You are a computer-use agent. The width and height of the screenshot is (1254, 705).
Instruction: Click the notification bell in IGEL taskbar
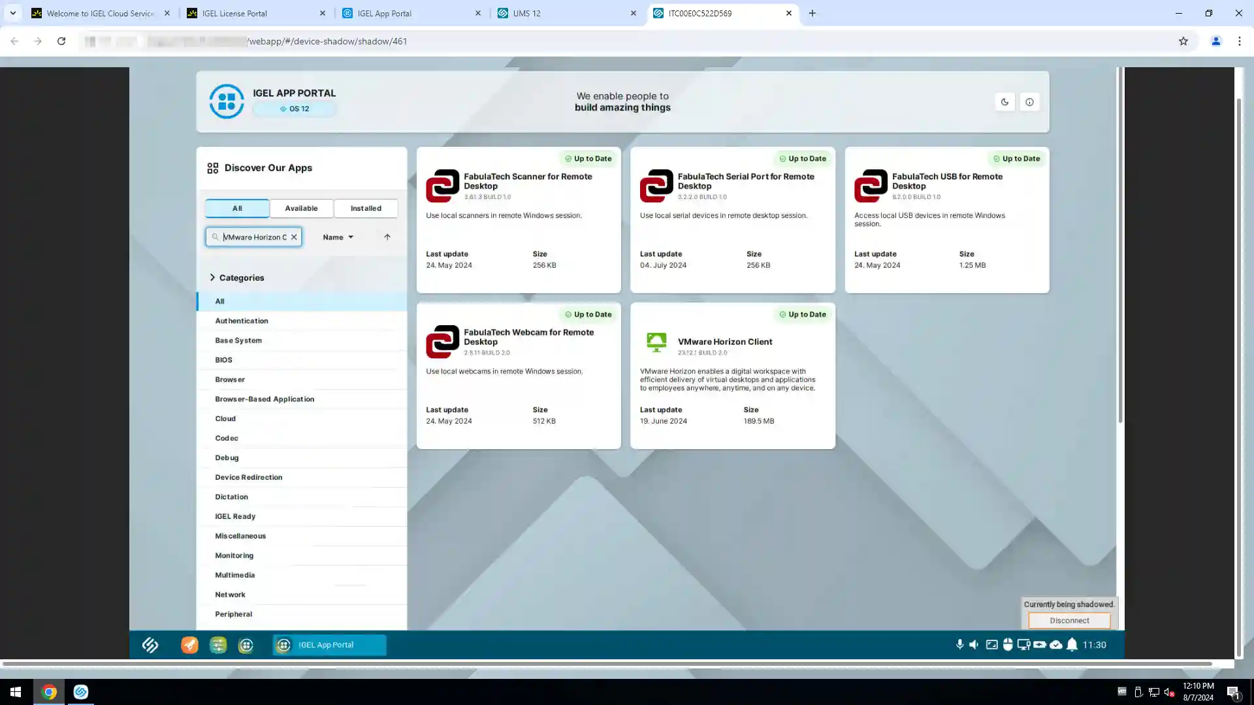point(1072,645)
